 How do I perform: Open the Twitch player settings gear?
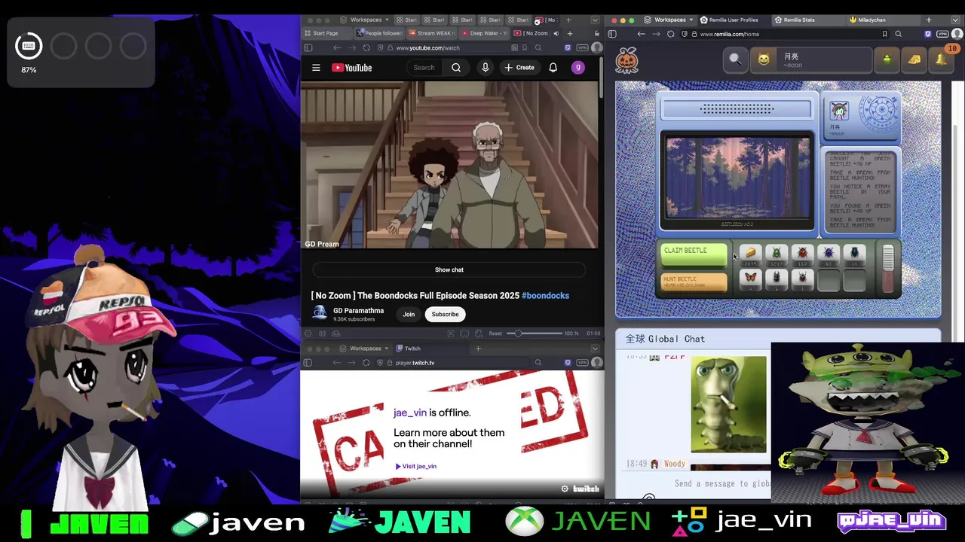tap(565, 489)
